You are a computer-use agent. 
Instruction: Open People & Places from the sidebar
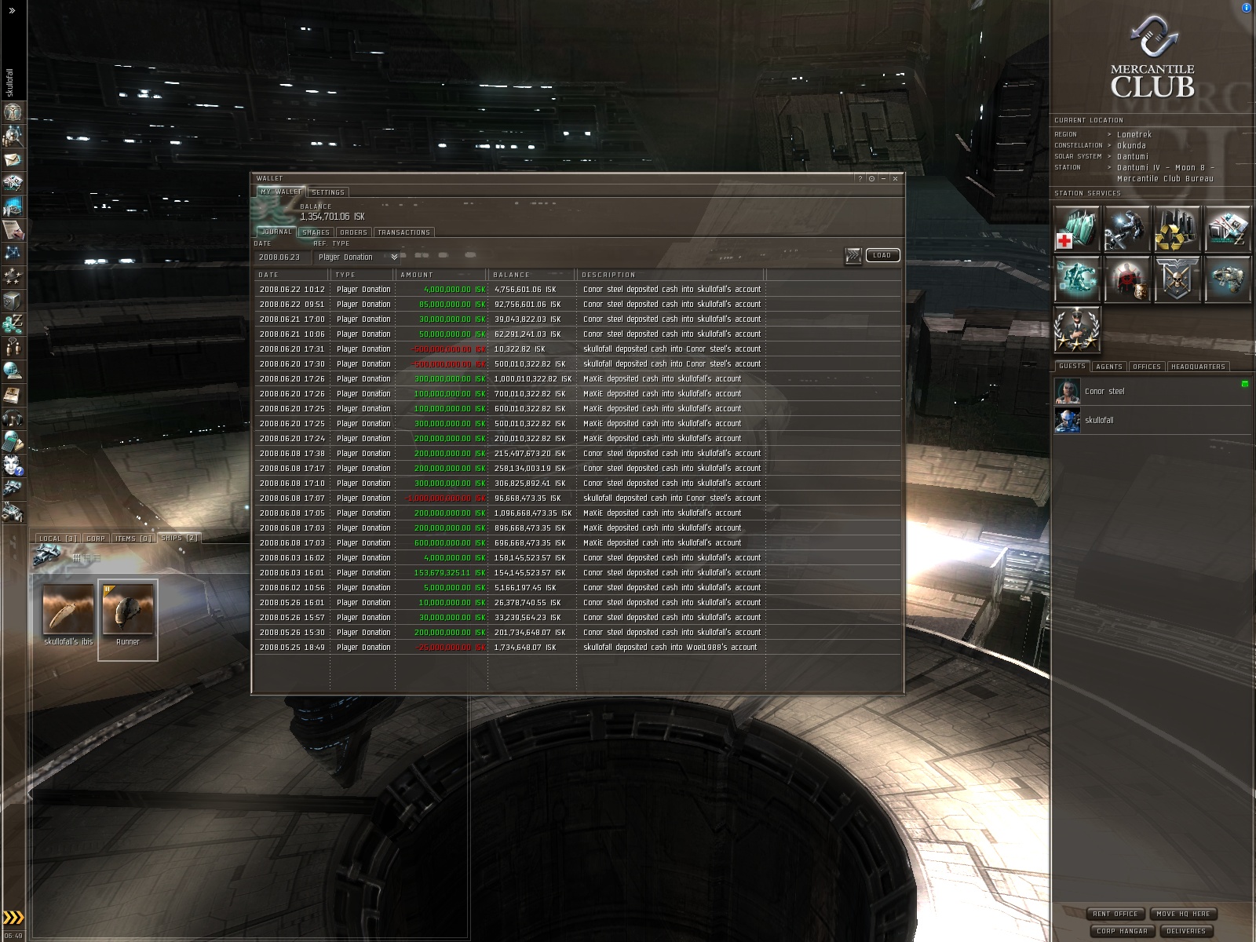[13, 136]
